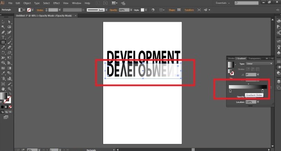The image size is (281, 151).
Task: Open the Layers panel icon in dock
Action: click(278, 81)
